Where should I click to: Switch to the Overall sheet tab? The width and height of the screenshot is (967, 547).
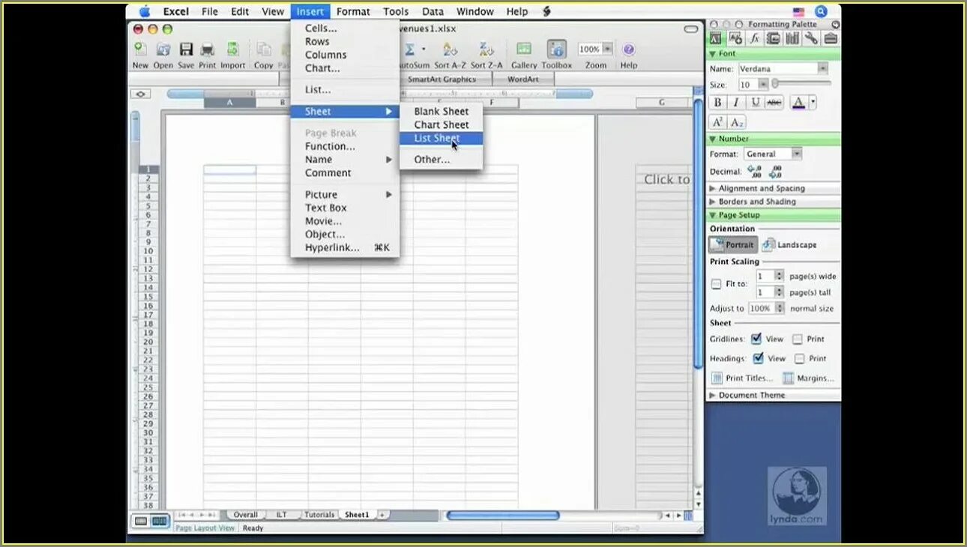tap(246, 515)
